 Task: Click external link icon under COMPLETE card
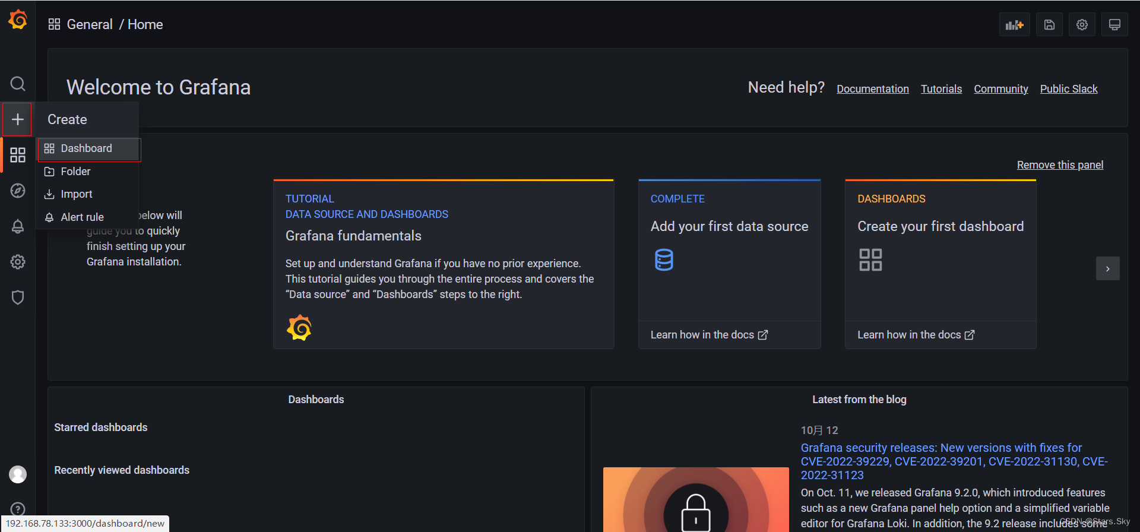763,335
